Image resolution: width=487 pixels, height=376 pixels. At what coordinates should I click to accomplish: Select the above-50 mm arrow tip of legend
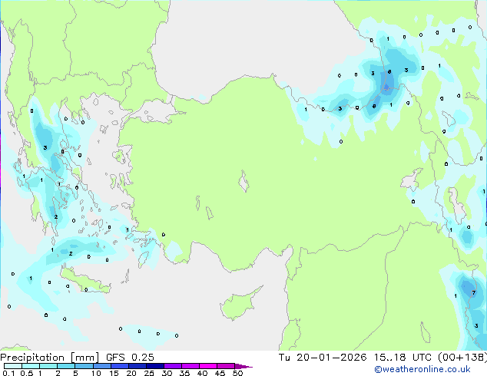point(243,366)
